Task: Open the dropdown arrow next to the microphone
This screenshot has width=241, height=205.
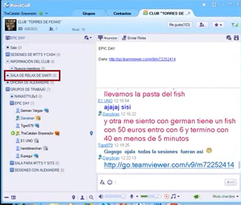Action: coord(137,197)
